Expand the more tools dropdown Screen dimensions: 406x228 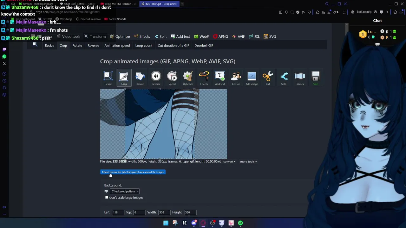(x=248, y=161)
